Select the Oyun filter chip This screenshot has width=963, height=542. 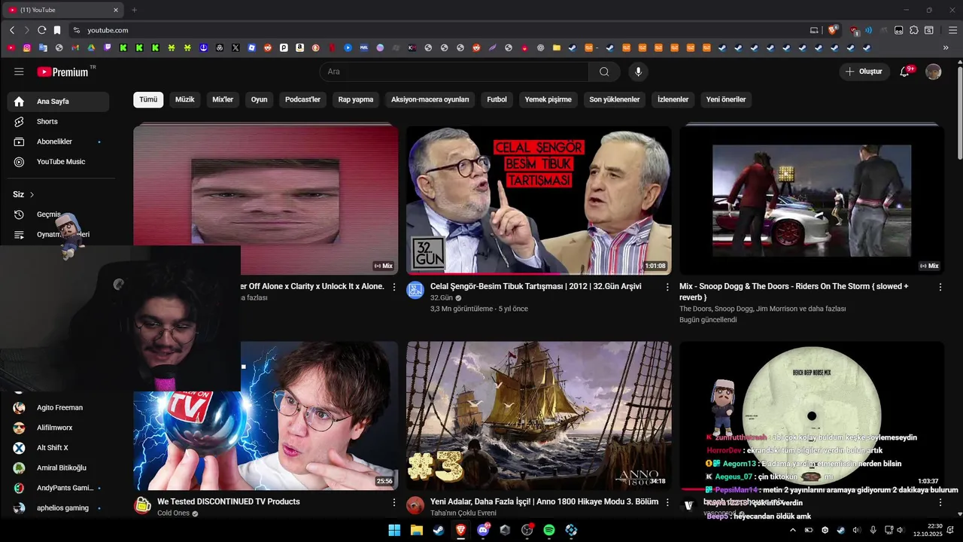260,99
